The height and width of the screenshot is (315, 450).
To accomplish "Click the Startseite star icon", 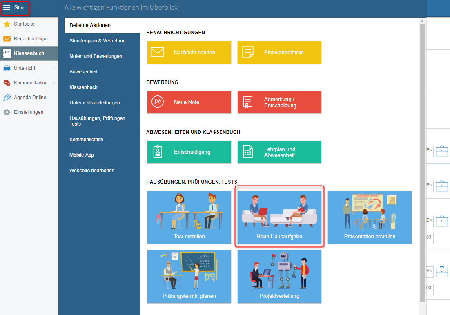I will click(7, 24).
